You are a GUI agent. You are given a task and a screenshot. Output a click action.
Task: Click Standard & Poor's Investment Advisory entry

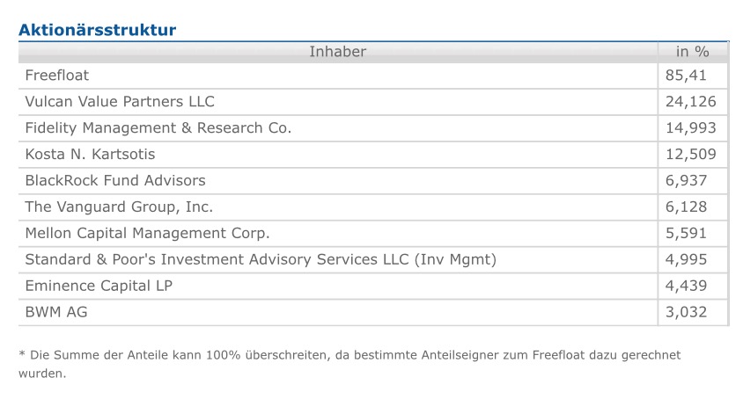(x=261, y=260)
